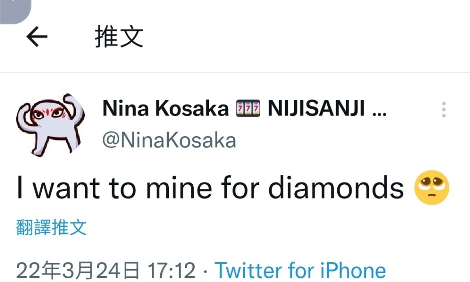The image size is (470, 282).
Task: Click the separator dot before Twitter for iPhone
Action: coord(205,271)
